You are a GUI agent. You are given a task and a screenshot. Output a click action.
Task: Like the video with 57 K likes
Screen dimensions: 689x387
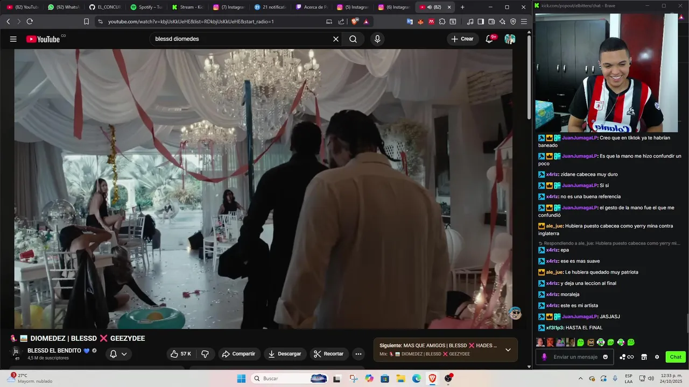[x=181, y=354]
